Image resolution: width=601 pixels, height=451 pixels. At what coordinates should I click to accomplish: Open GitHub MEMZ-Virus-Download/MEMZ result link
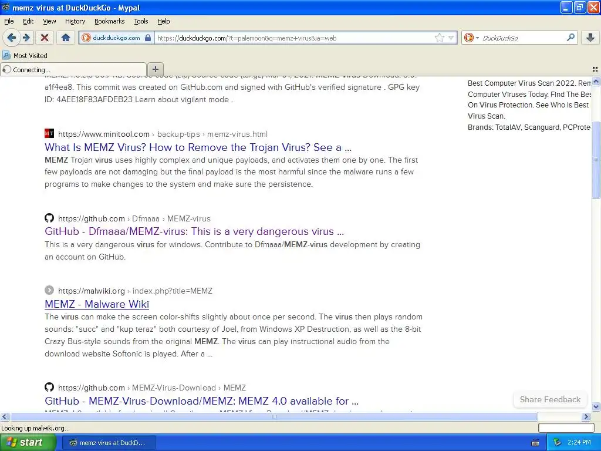point(202,400)
